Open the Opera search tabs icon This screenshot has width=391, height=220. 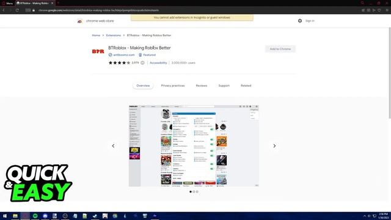click(x=362, y=3)
